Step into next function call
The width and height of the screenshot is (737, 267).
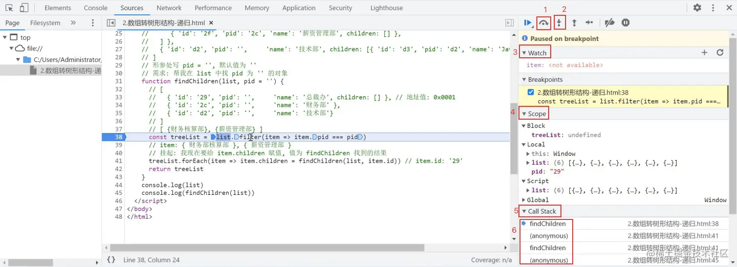pyautogui.click(x=559, y=23)
